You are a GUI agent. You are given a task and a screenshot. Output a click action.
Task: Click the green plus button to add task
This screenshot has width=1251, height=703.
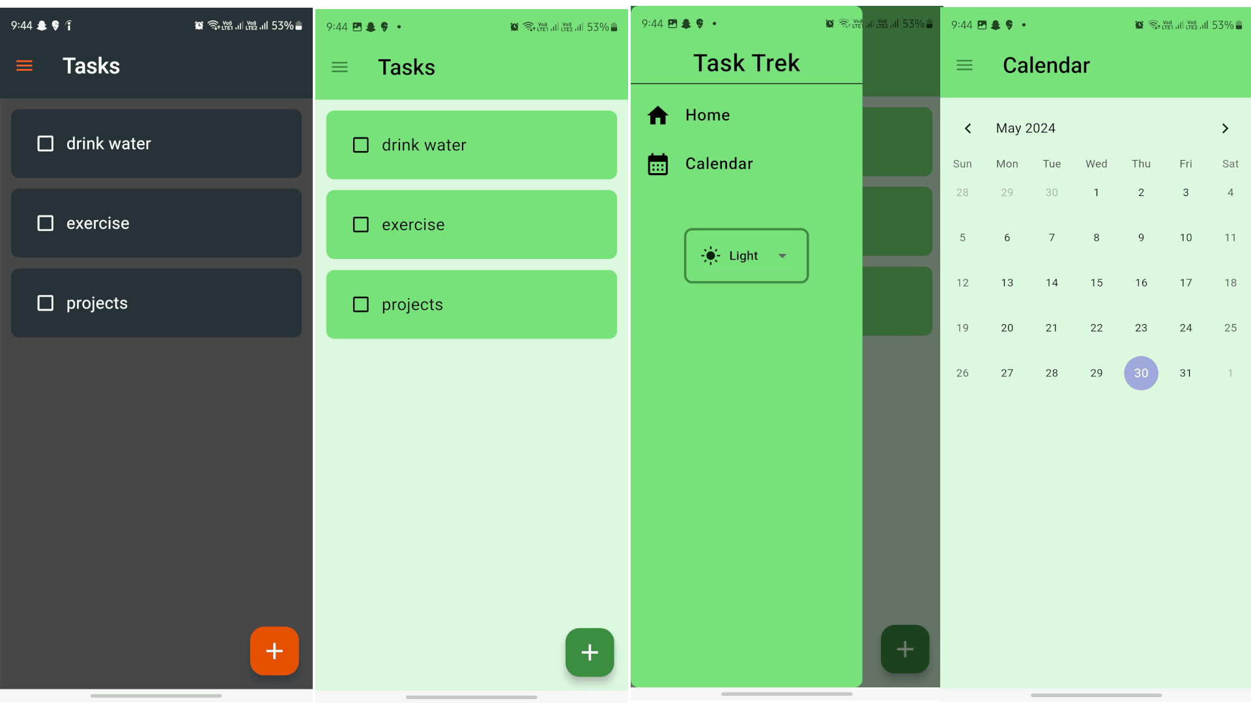(590, 652)
